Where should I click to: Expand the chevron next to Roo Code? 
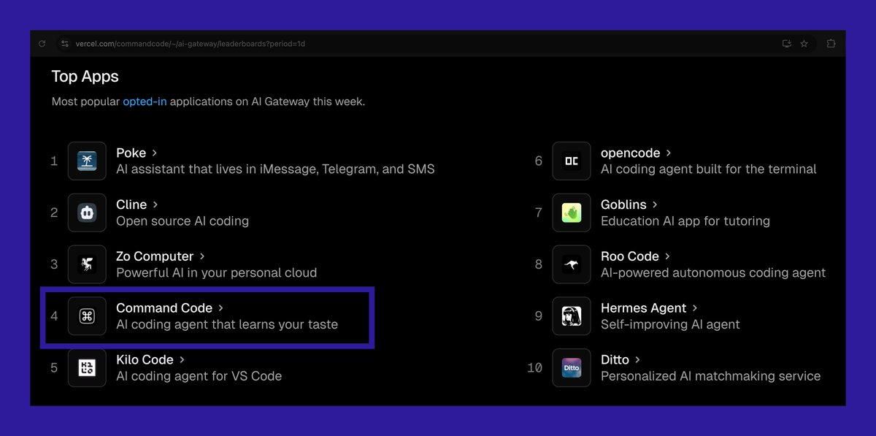pyautogui.click(x=667, y=257)
